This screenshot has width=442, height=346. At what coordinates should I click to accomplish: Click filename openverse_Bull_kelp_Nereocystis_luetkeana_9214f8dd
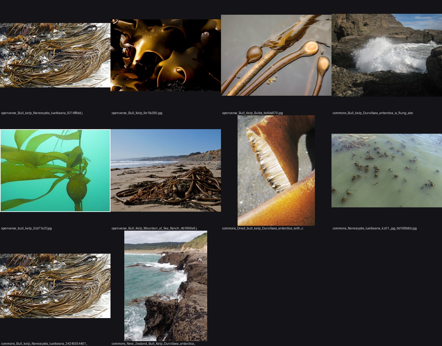[x=42, y=113]
